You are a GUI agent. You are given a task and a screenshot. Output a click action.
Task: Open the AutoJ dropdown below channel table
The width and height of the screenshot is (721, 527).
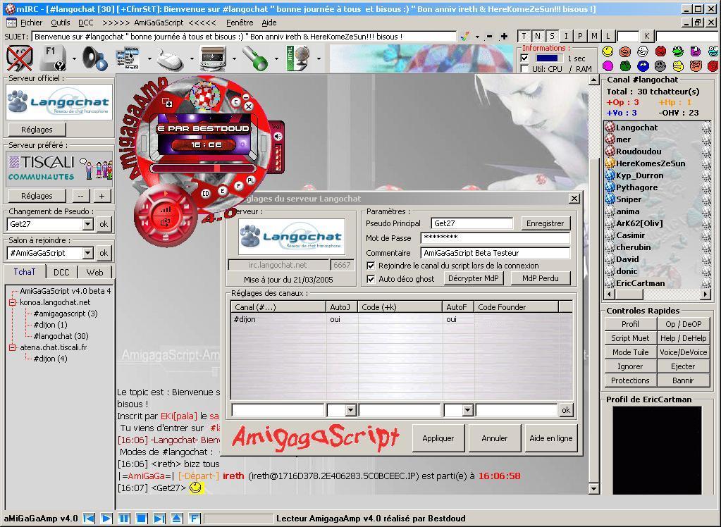pos(350,410)
